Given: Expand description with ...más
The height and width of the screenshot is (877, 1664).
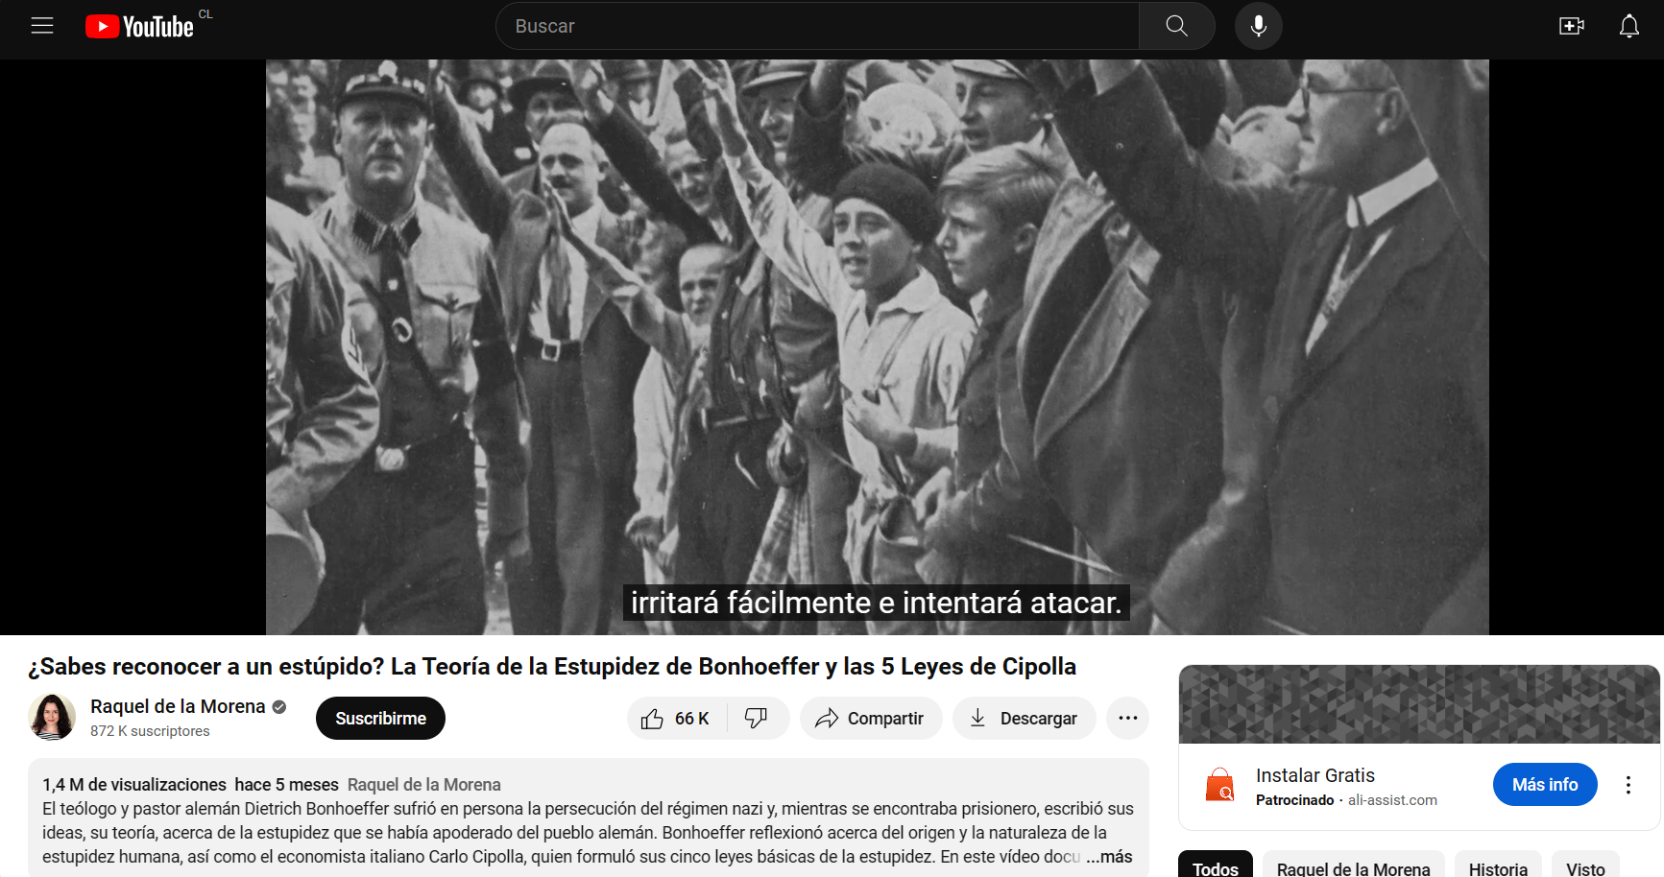Looking at the screenshot, I should click(x=1109, y=856).
